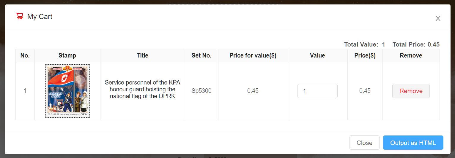Click the KPA flag stamp thumbnail
Viewport: 455px width, 158px height.
67,91
